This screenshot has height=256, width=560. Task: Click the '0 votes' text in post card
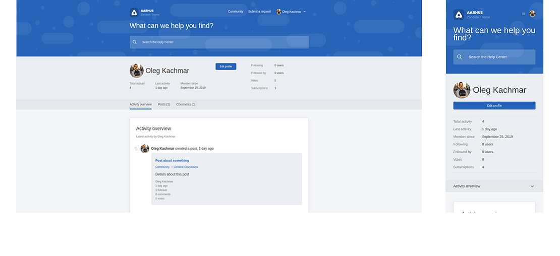[160, 199]
